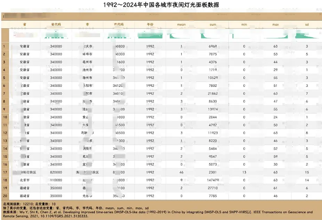This screenshot has height=220, width=322.
Task: Click the sum value 7785
Action: [x=213, y=196]
